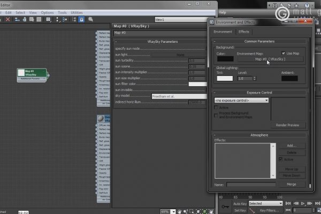Click the select by material magnifier icon
The height and width of the screenshot is (214, 321).
[90, 19]
